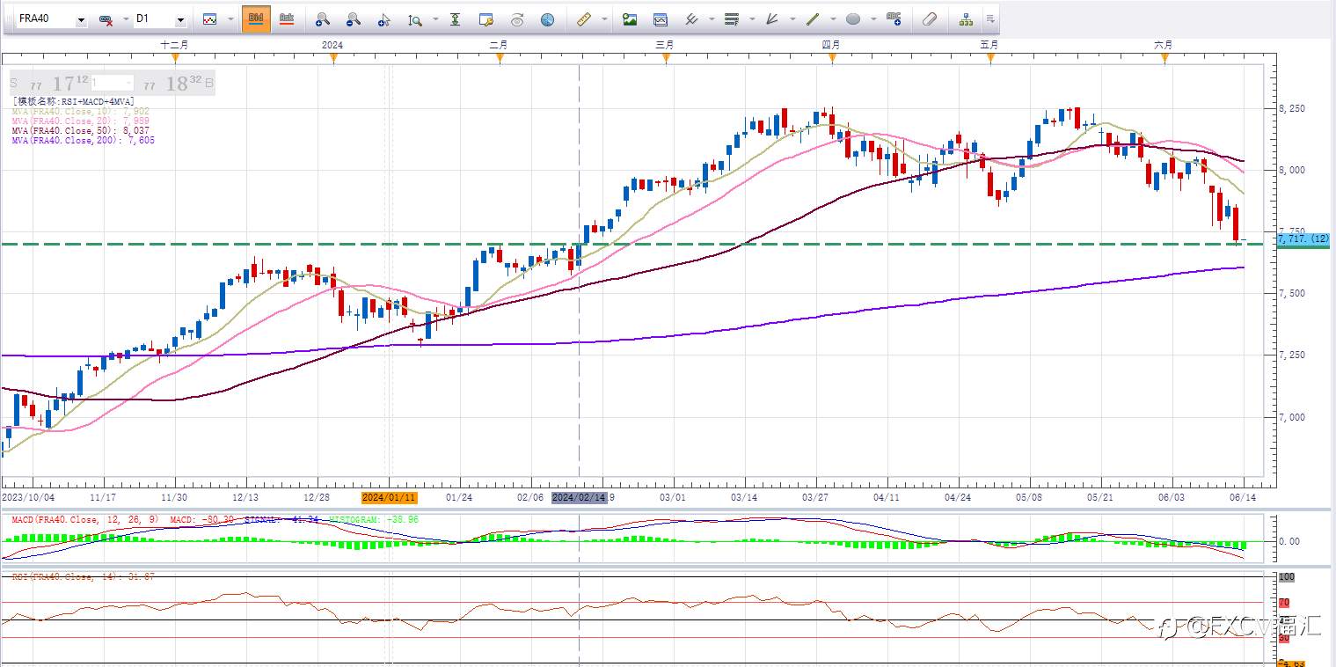Click the zoom out magnifier icon

pos(354,19)
